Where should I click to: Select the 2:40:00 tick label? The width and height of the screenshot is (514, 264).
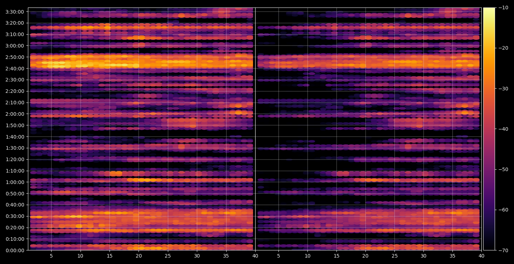coord(15,68)
